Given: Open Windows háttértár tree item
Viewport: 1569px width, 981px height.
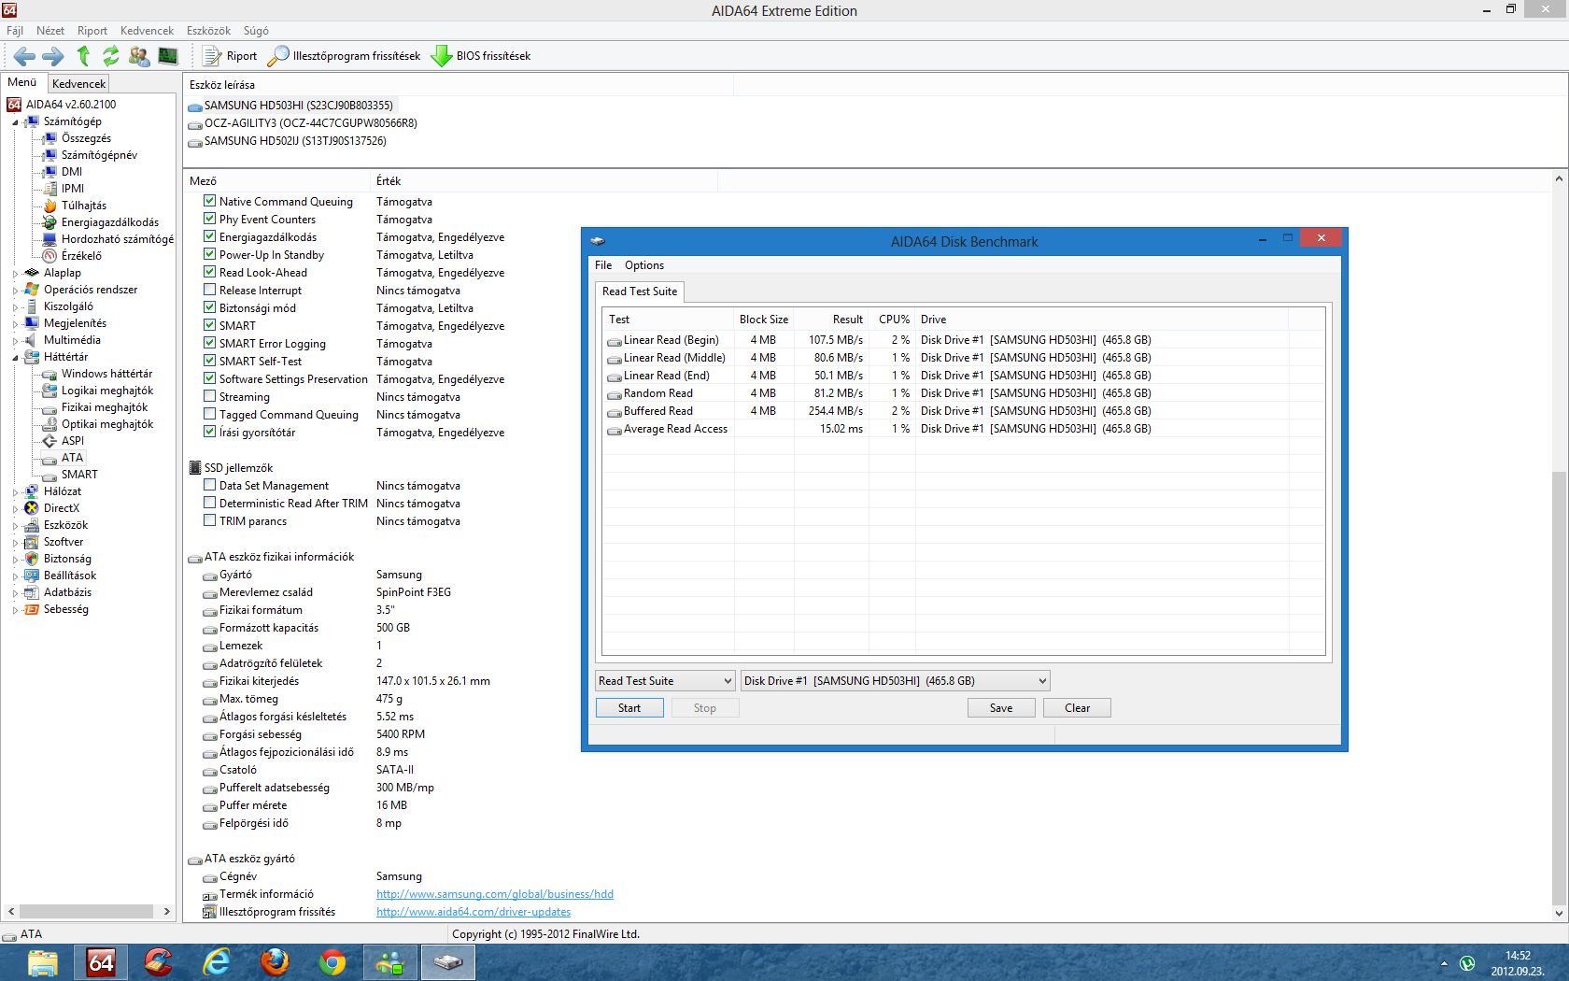Looking at the screenshot, I should click(106, 374).
